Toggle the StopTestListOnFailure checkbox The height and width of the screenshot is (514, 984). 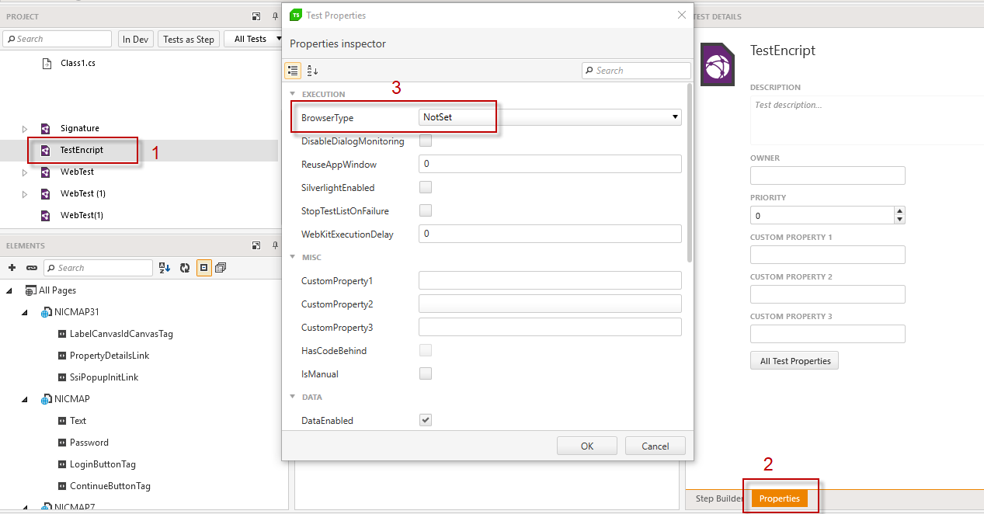click(x=426, y=211)
